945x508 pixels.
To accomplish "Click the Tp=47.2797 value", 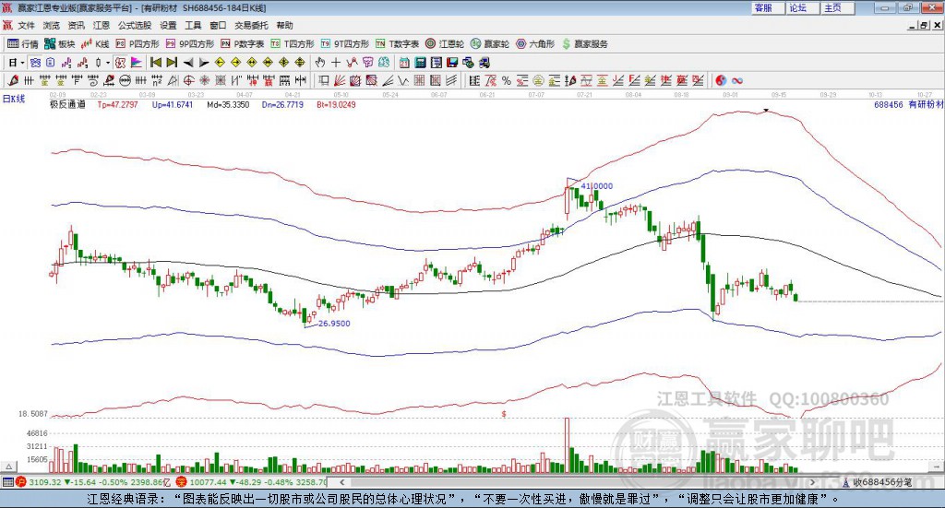I will 117,104.
